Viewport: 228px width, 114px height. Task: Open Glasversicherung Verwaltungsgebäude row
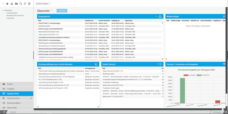tap(100, 49)
